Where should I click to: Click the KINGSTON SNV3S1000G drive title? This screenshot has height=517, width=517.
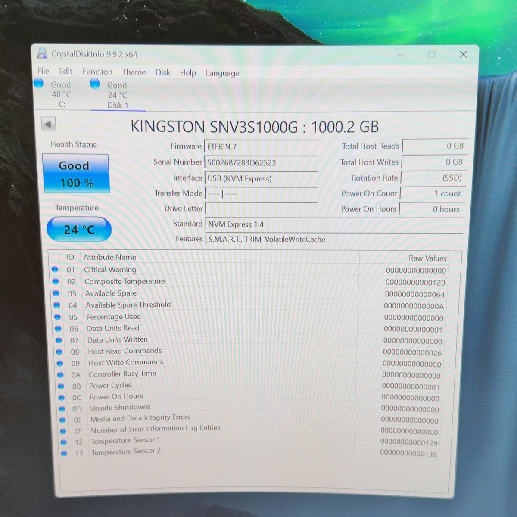coord(255,127)
